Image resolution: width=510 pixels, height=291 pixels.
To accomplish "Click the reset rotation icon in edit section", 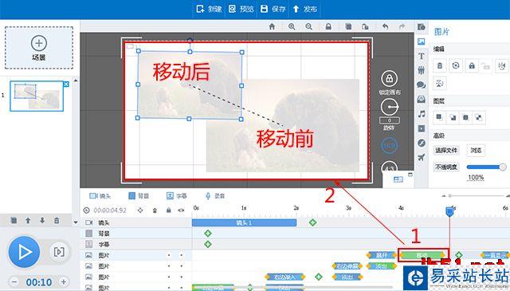I will pos(456,65).
